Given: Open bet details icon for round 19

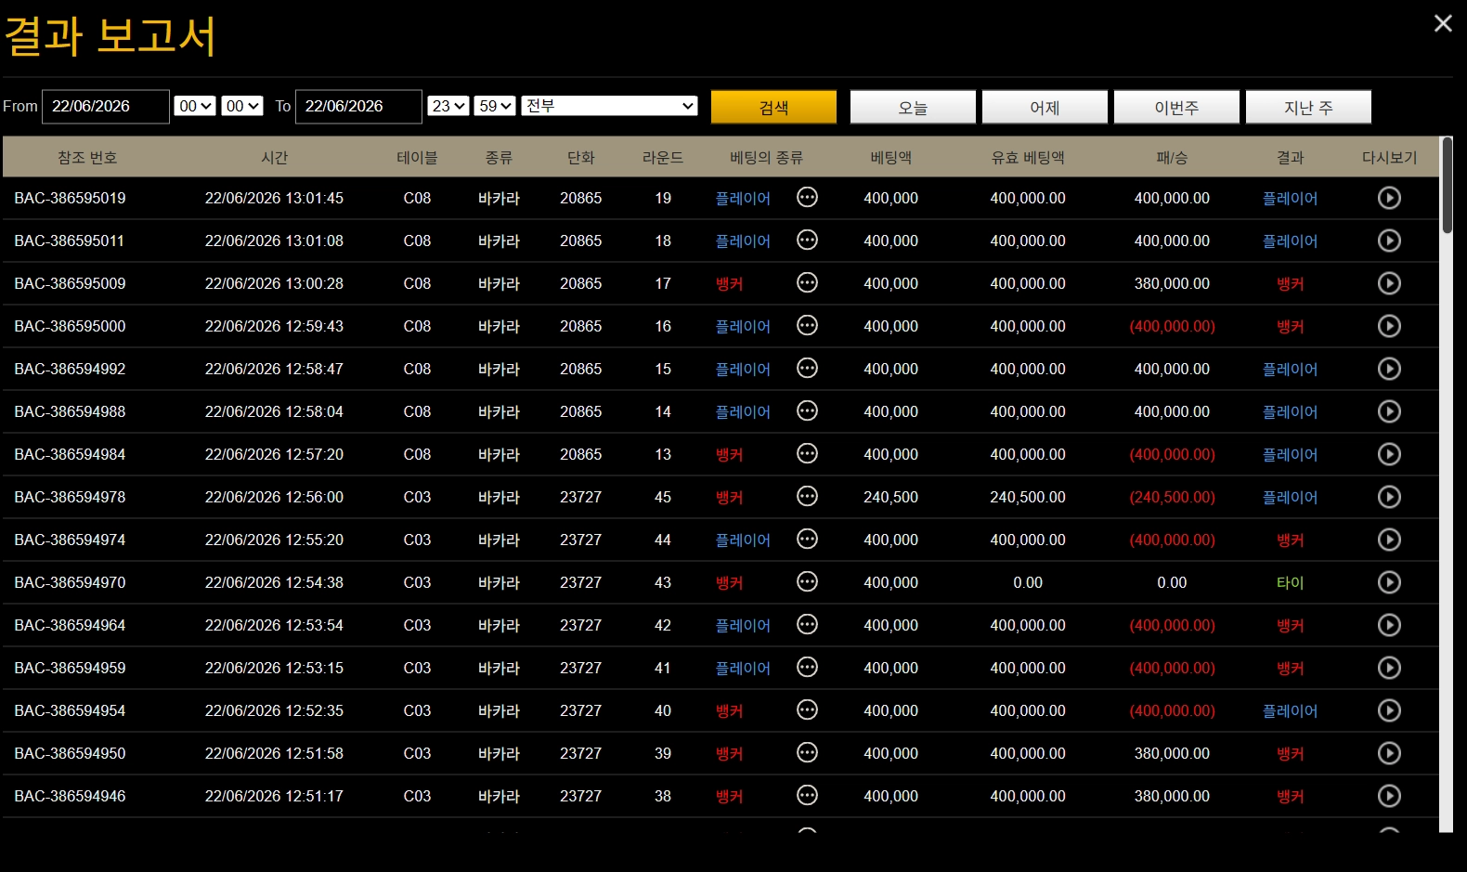Looking at the screenshot, I should (x=808, y=197).
